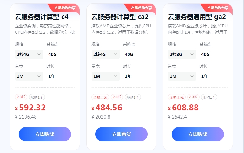Click the 产品首购专享 ribbon on ca2 card
Screen dimensions: 244x153
[x=141, y=8]
